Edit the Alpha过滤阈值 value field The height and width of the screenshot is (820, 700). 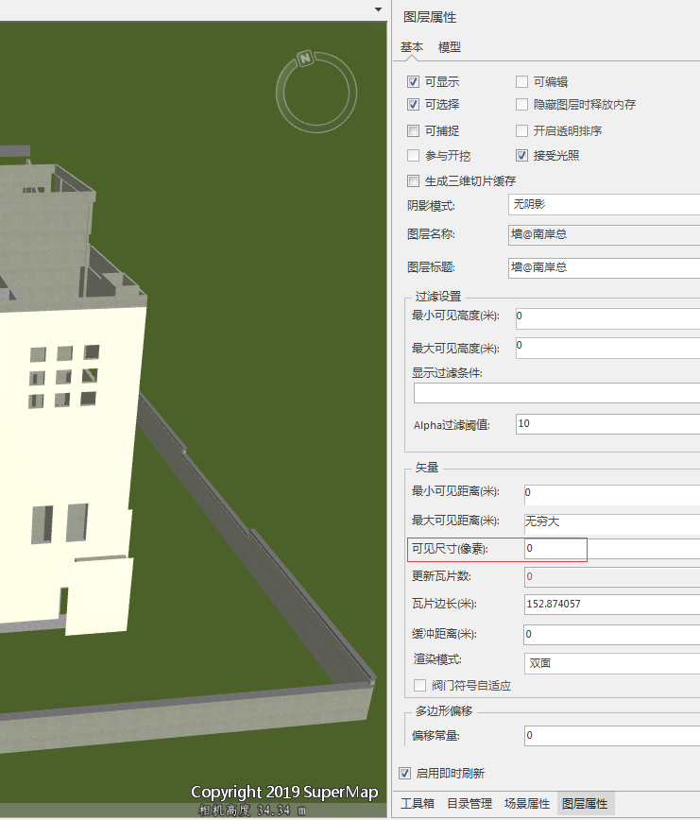[607, 424]
